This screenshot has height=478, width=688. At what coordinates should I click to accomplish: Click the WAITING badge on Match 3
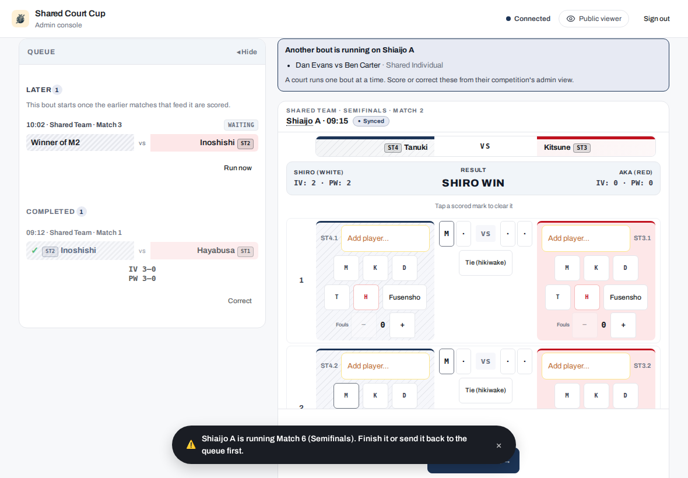tap(241, 125)
